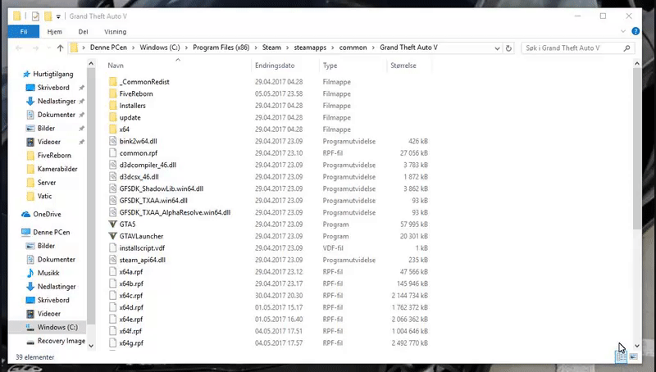Open Skrivebord under Hurtigtilgang

(x=53, y=88)
